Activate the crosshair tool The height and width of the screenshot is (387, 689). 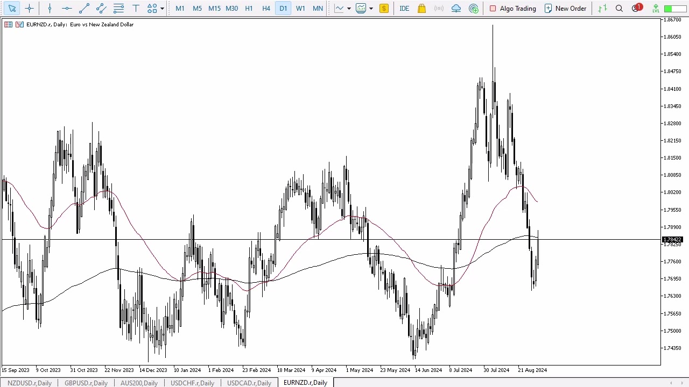click(x=30, y=8)
